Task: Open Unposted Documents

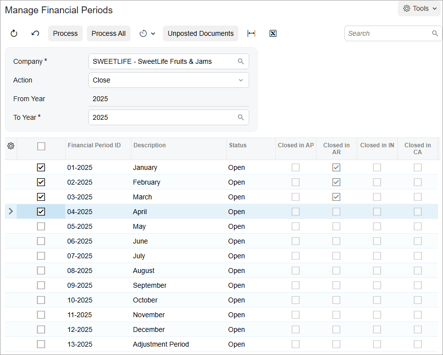Action: pos(201,33)
